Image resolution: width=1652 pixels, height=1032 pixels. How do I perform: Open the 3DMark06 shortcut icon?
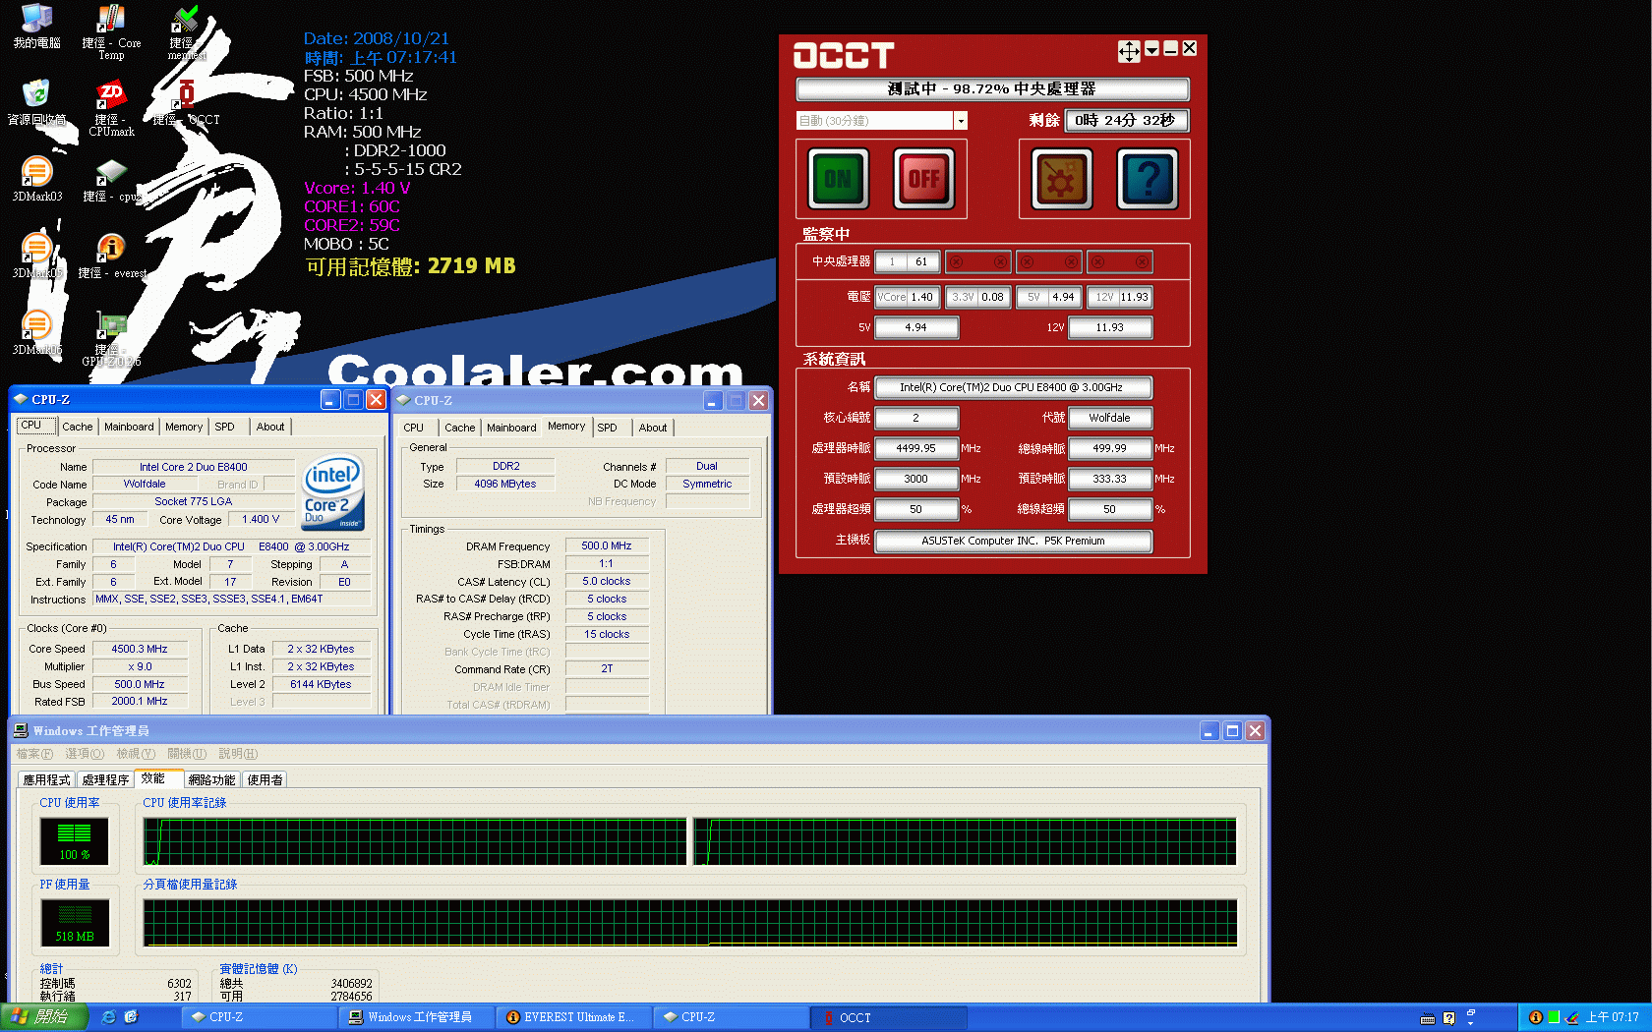36,325
